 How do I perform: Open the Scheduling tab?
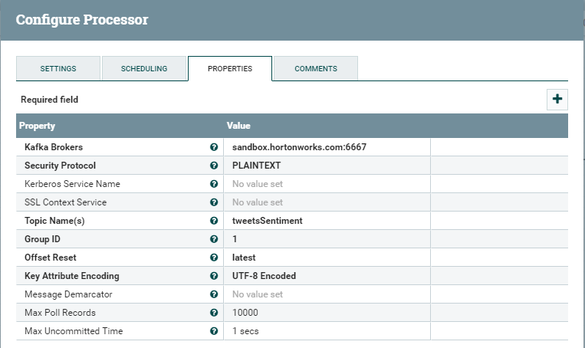(144, 68)
